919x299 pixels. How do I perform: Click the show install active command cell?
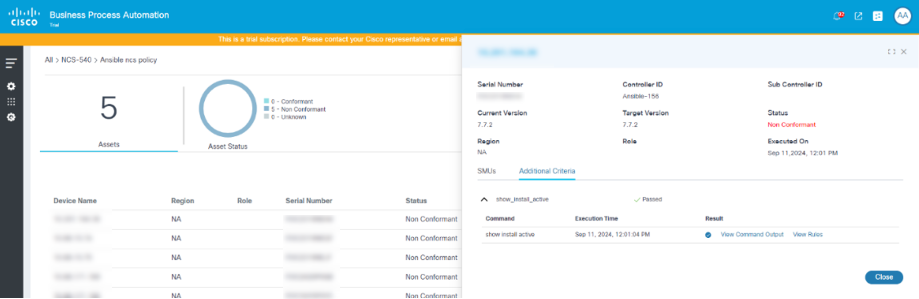tap(510, 234)
